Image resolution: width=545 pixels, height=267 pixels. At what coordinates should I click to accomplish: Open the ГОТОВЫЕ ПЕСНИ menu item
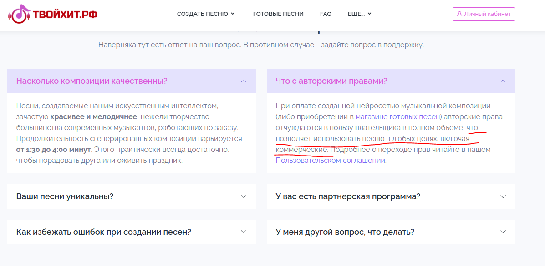[x=278, y=14]
